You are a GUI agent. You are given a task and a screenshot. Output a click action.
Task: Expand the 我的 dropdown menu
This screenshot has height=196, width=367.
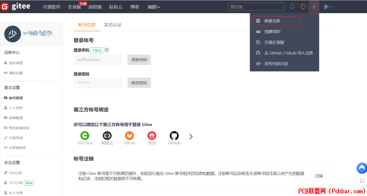154,7
